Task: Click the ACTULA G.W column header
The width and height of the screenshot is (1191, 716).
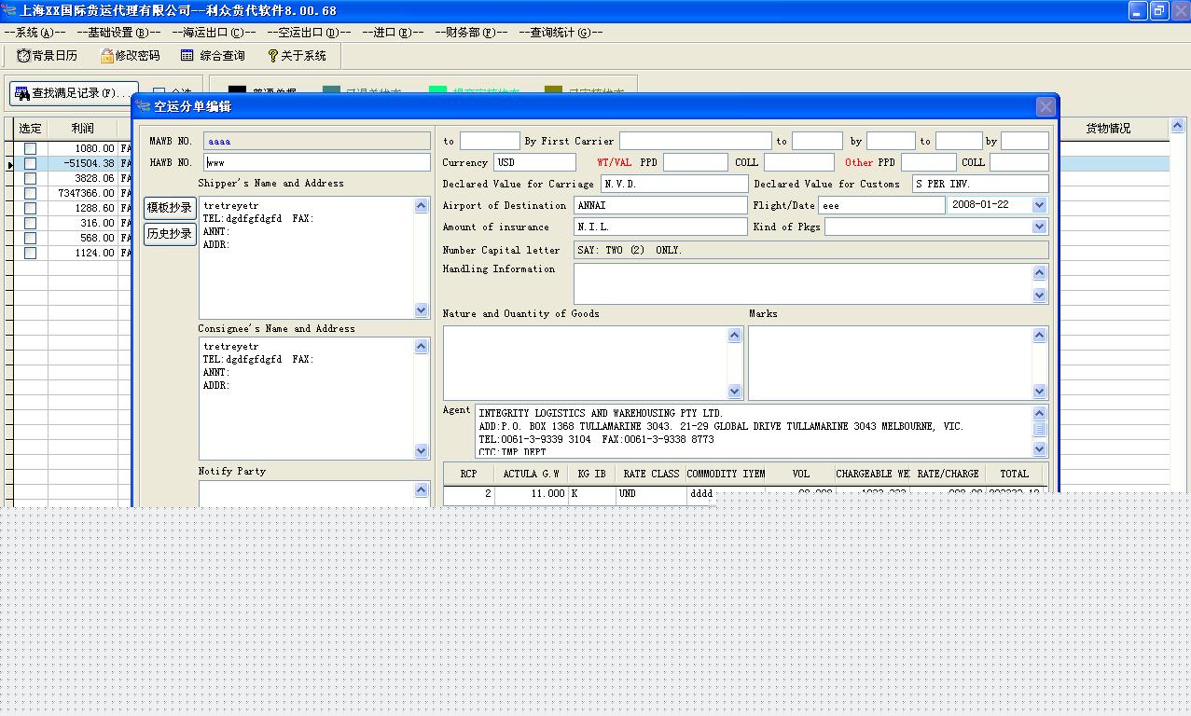Action: tap(531, 474)
